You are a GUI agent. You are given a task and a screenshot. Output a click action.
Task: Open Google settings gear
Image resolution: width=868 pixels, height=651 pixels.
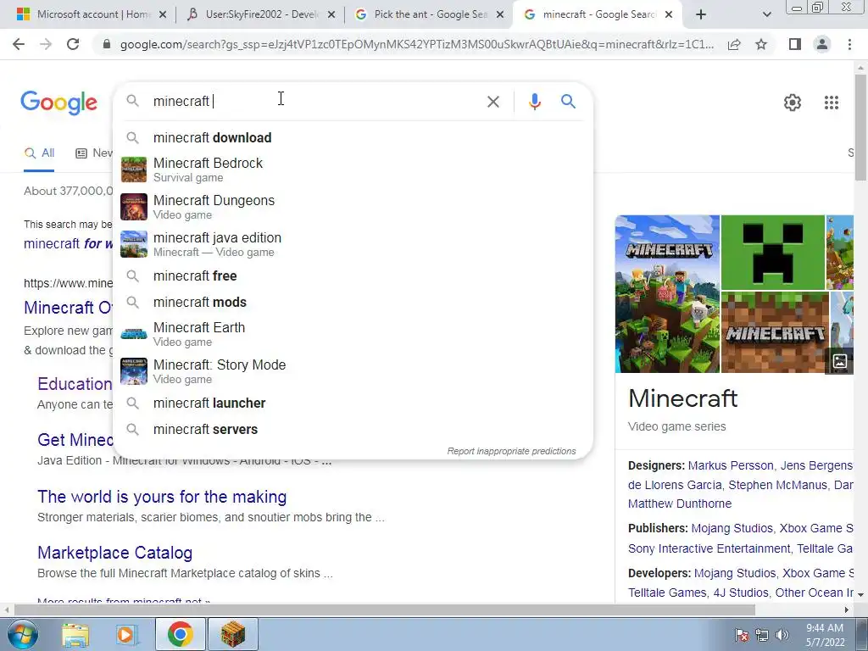click(793, 103)
